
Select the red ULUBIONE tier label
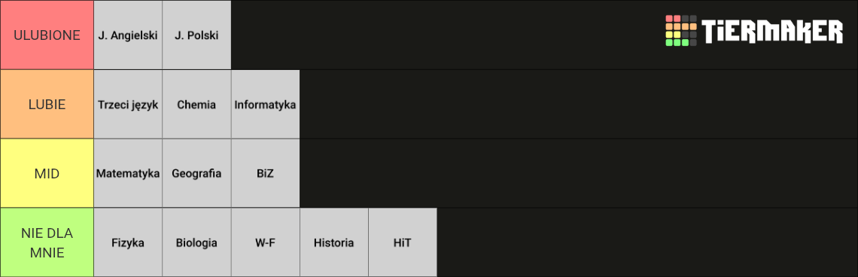47,35
